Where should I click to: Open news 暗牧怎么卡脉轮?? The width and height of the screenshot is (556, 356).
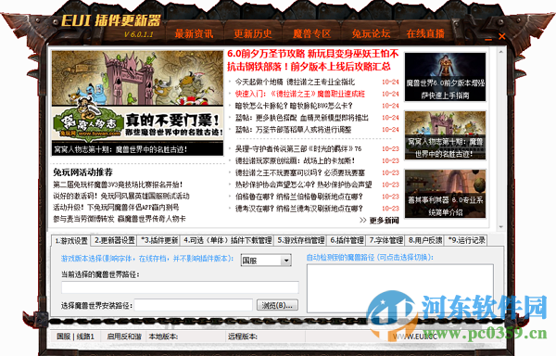tap(294, 106)
